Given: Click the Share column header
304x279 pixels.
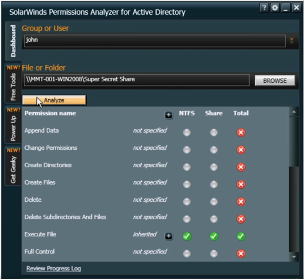Looking at the screenshot, I should [214, 113].
